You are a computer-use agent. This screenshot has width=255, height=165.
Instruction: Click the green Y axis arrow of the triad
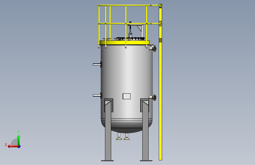pos(19,140)
